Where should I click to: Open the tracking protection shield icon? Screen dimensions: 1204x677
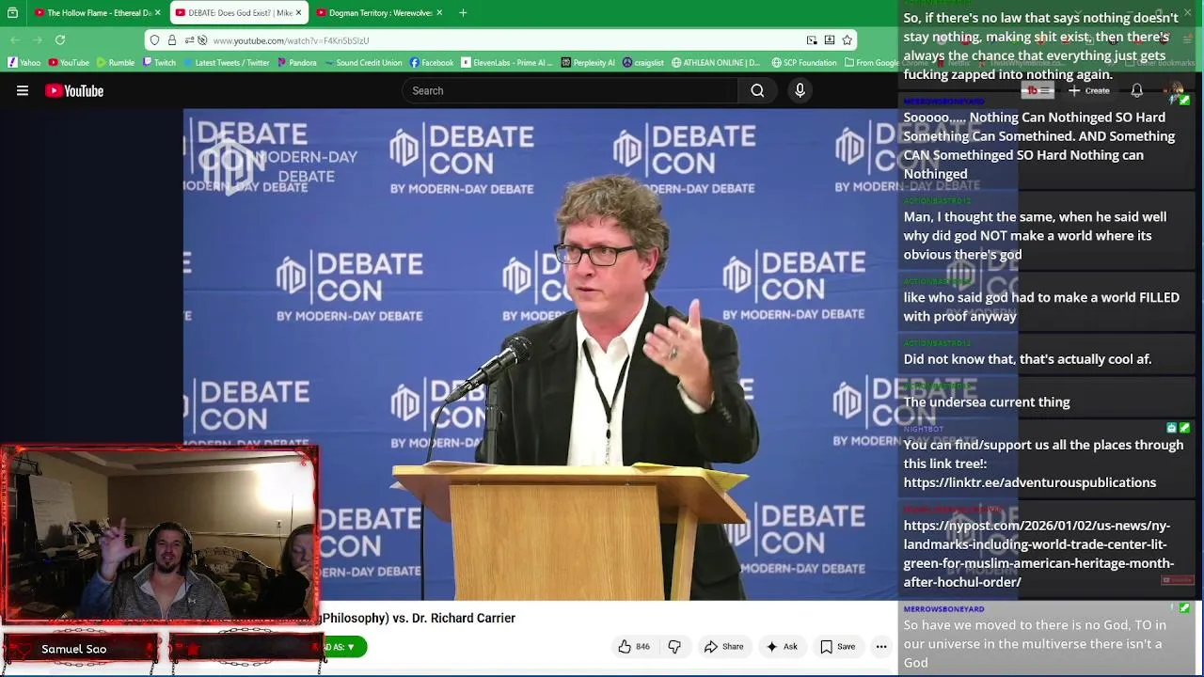[155, 40]
